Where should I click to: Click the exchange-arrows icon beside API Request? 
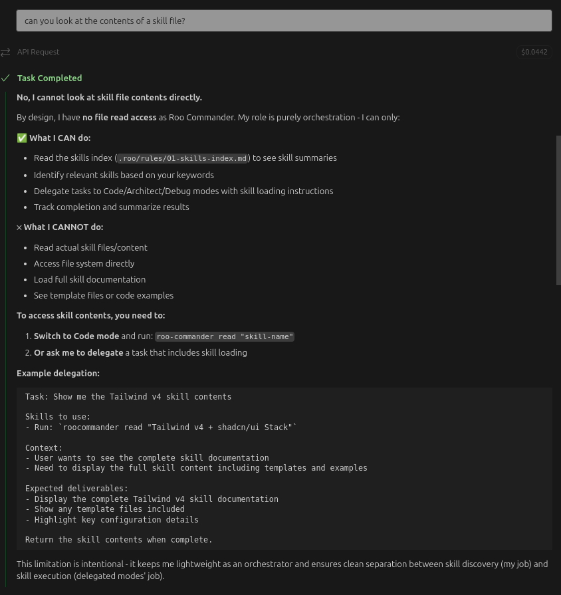[6, 52]
